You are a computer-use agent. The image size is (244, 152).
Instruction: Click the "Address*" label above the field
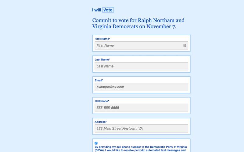[x=101, y=122]
